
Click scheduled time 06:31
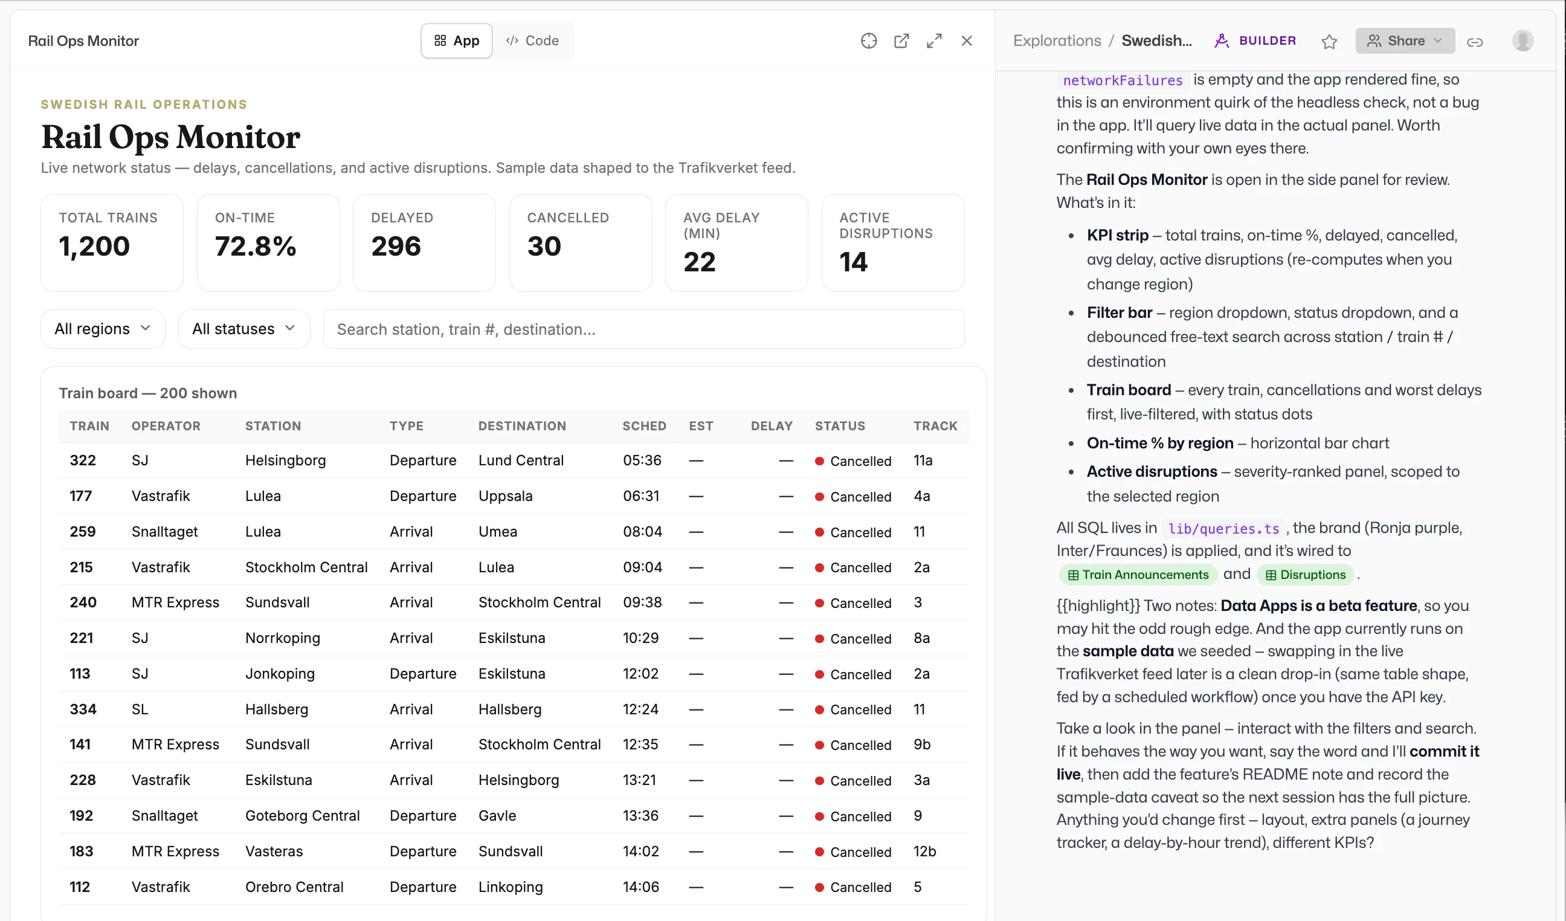click(x=640, y=496)
